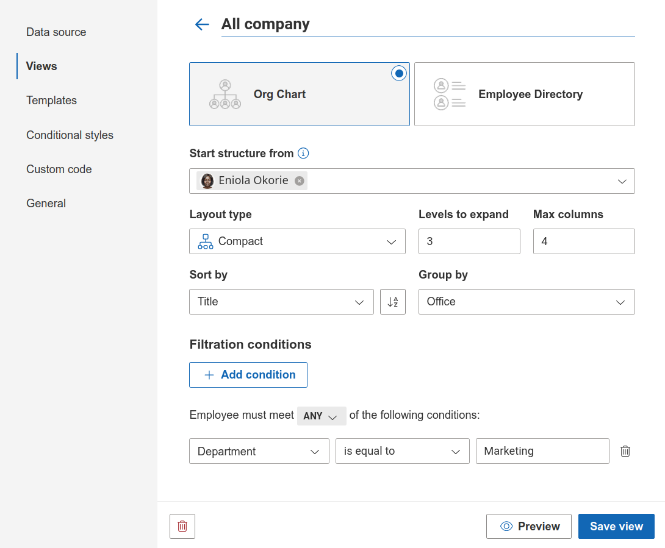This screenshot has width=665, height=548.
Task: Remove Eniola Okorie with the x icon
Action: [300, 181]
